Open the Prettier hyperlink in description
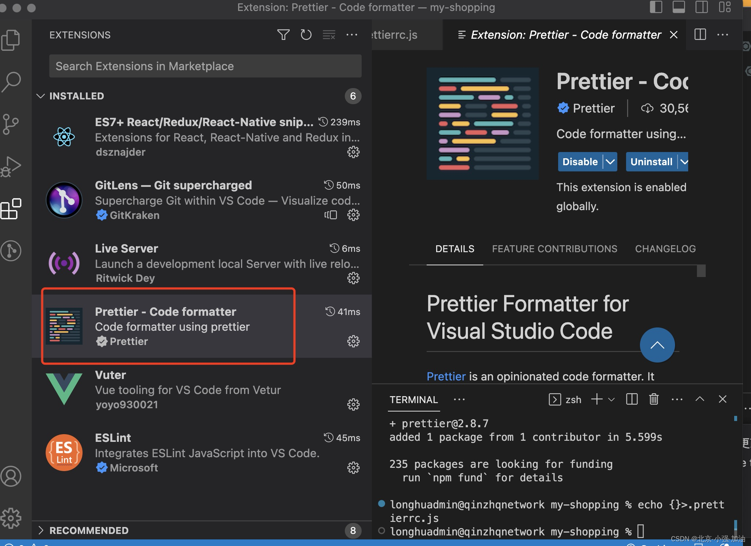 coord(446,376)
